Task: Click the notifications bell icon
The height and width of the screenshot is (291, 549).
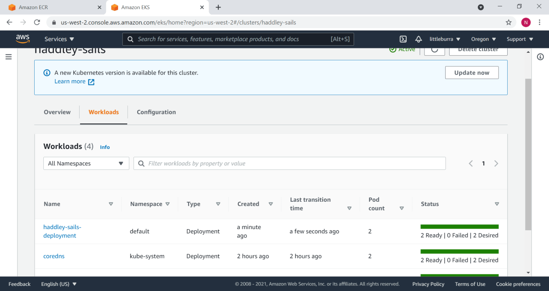Action: click(418, 39)
